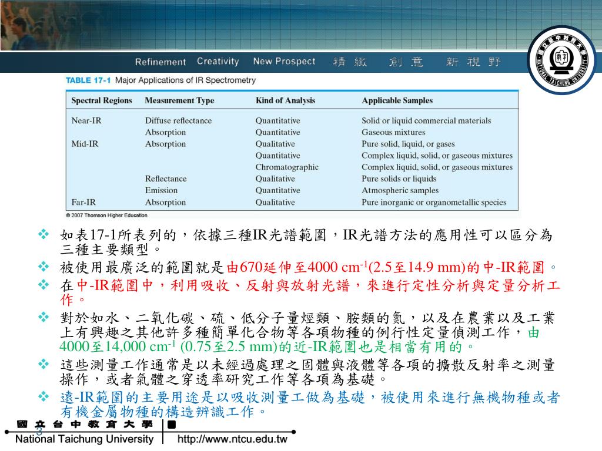Click the 'Spectral Regions' column header
The width and height of the screenshot is (602, 451).
tap(101, 100)
